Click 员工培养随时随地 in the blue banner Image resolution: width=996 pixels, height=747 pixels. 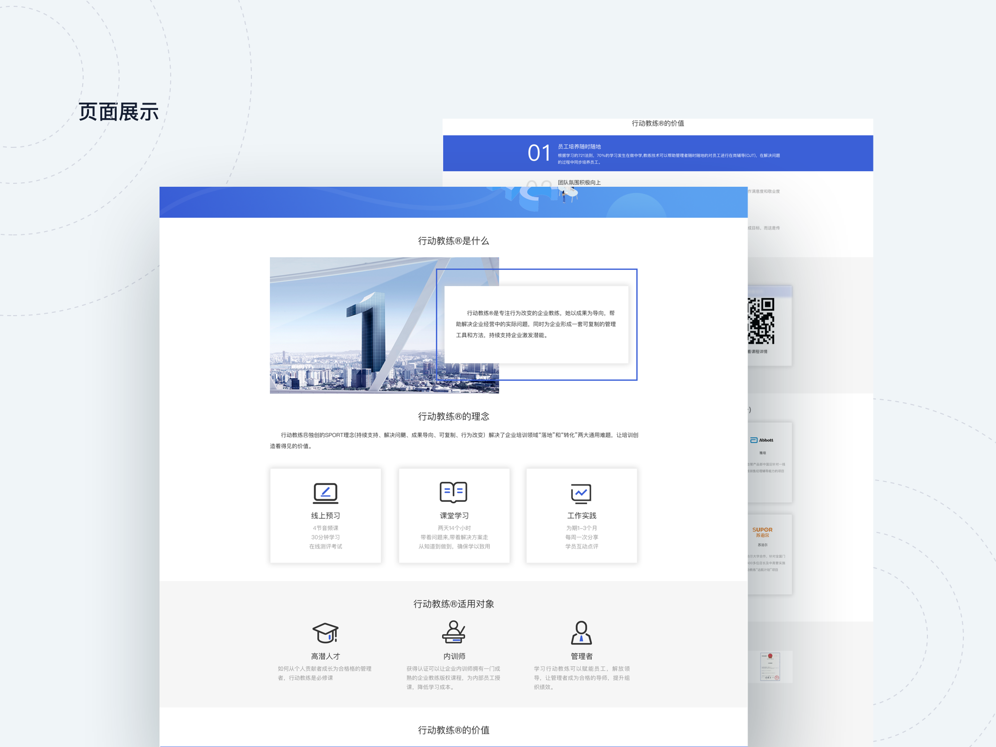point(579,146)
